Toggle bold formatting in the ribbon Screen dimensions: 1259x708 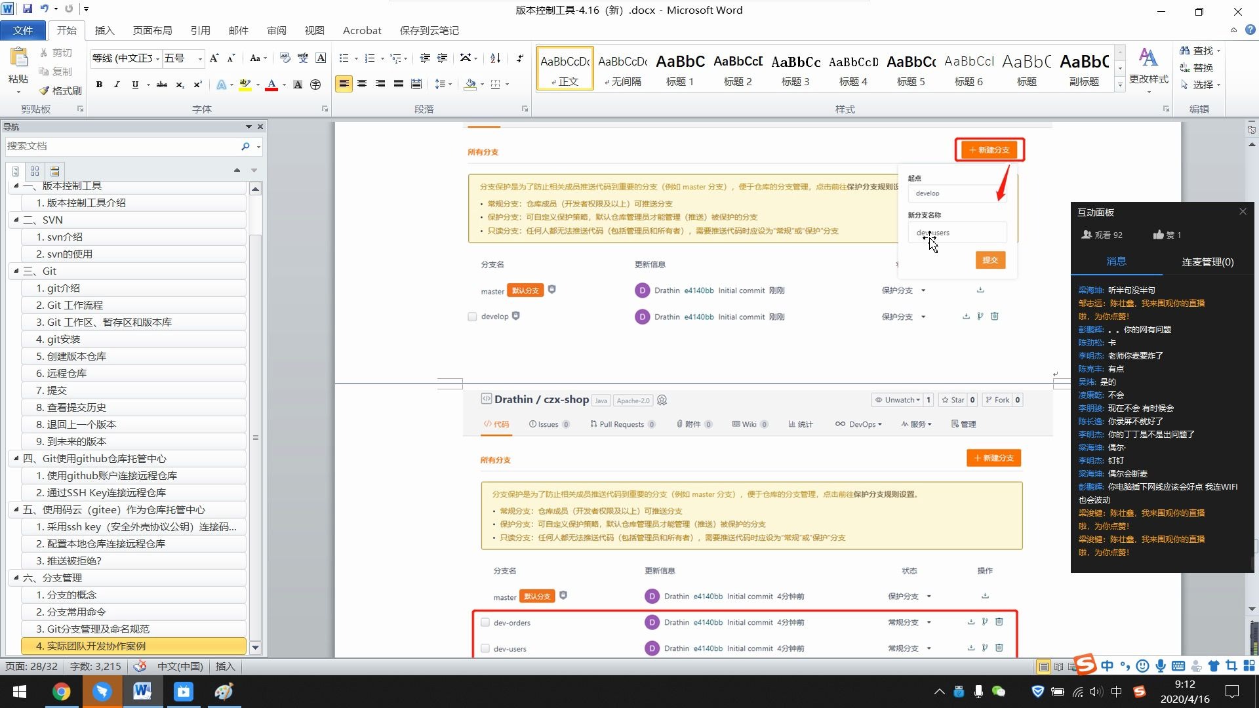(99, 85)
